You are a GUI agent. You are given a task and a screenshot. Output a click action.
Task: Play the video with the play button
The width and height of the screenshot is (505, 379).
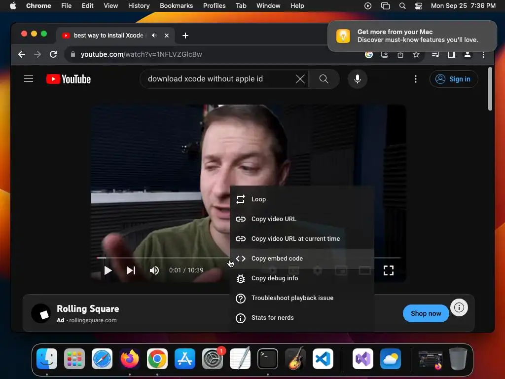point(108,270)
